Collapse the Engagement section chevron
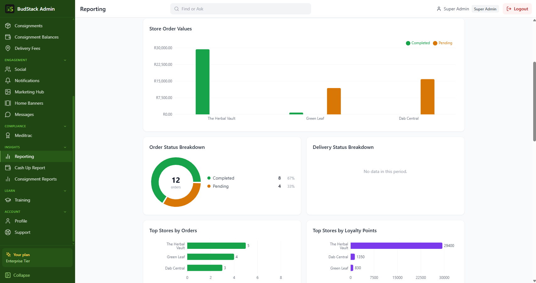Screen dimensions: 536x283 tap(65, 60)
